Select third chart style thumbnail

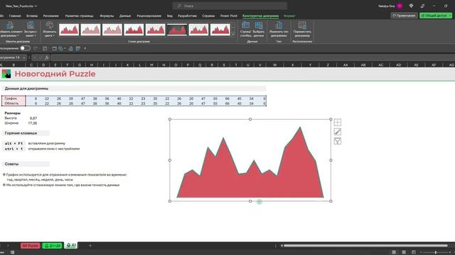click(x=112, y=30)
